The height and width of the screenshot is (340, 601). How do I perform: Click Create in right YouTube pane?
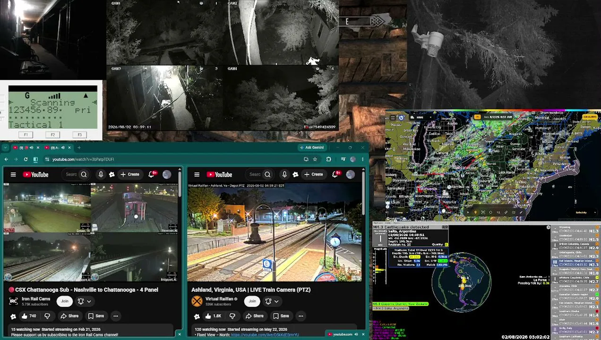pyautogui.click(x=313, y=174)
